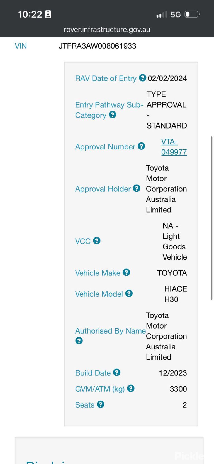Tap Build Date help icon
Screen dimensions: 214x464
(117, 372)
